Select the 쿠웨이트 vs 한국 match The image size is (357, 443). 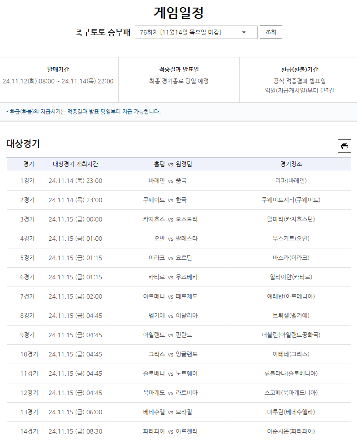point(170,200)
